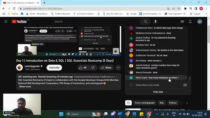Viewport: 210px width, 118px height.
Task: Go back with the browser back arrow
Action: click(4, 9)
